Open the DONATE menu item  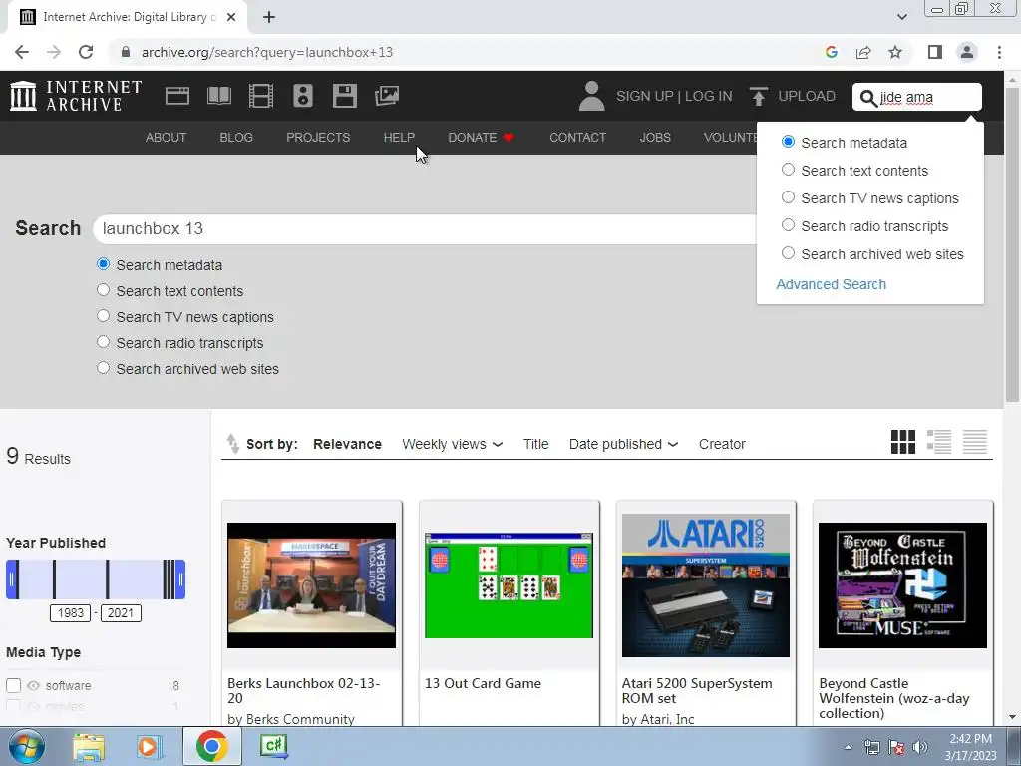(481, 138)
